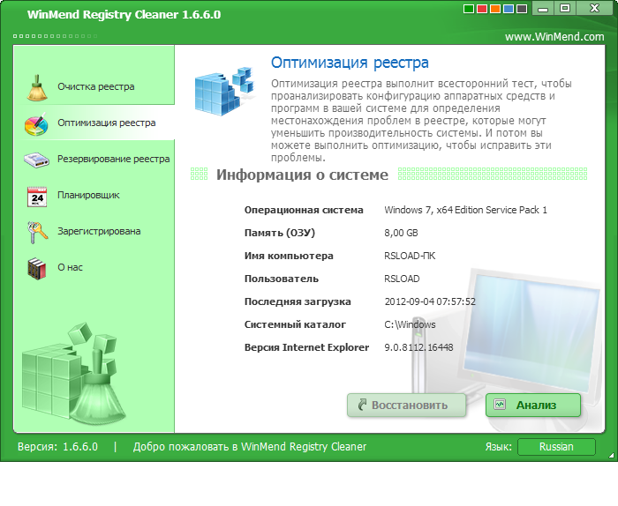Click the books icon for О нас
This screenshot has height=506, width=618.
click(x=37, y=268)
